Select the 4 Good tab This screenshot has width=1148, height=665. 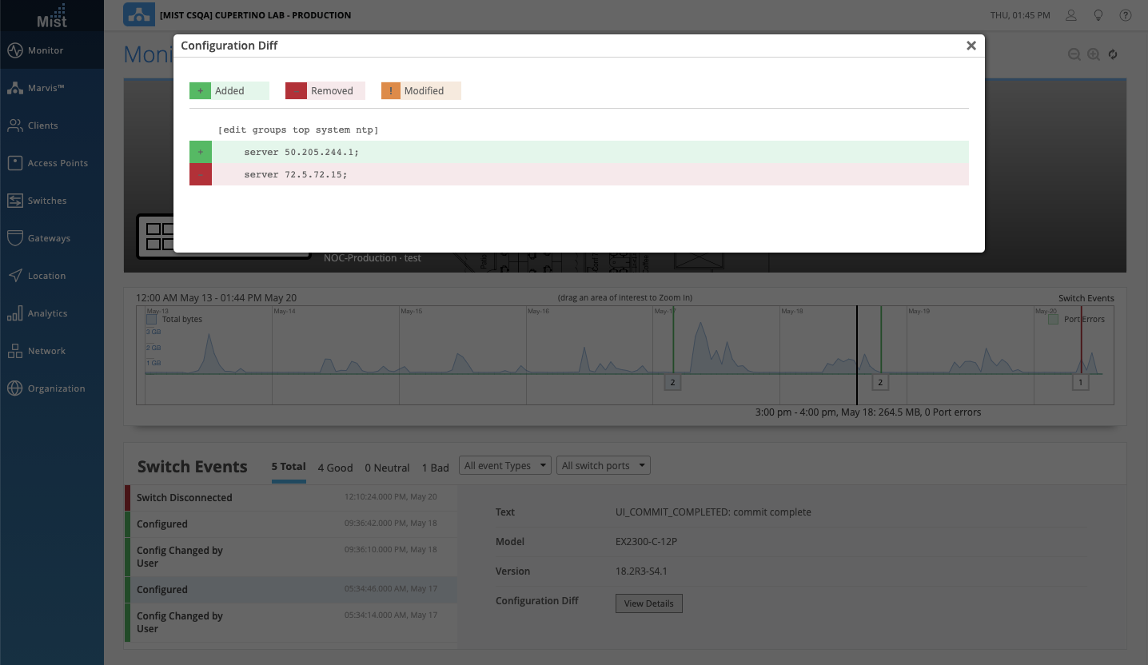click(335, 468)
